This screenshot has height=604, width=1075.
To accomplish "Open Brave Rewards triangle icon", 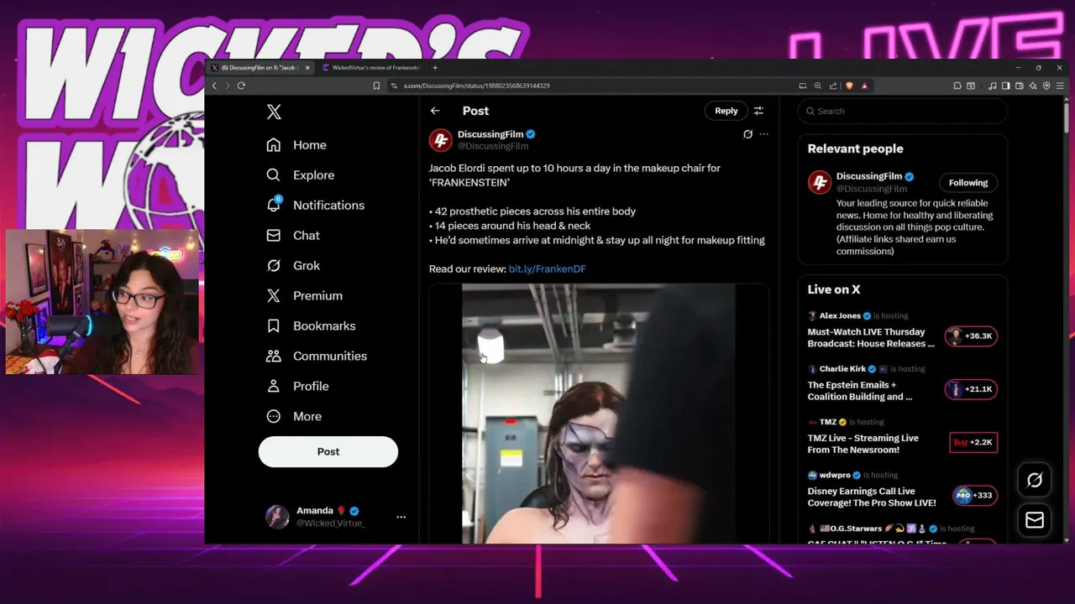I will (864, 86).
